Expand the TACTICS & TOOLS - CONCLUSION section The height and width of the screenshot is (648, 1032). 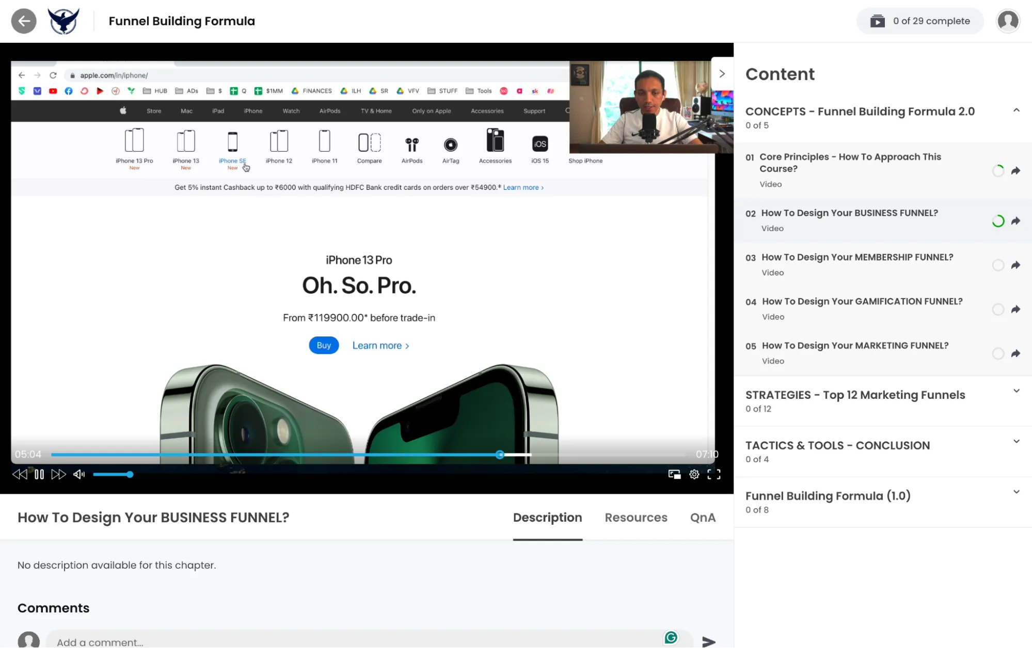click(x=1016, y=441)
